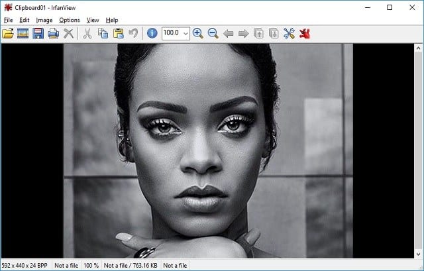
Task: Click the zoom value field showing 100.0
Action: pos(172,33)
